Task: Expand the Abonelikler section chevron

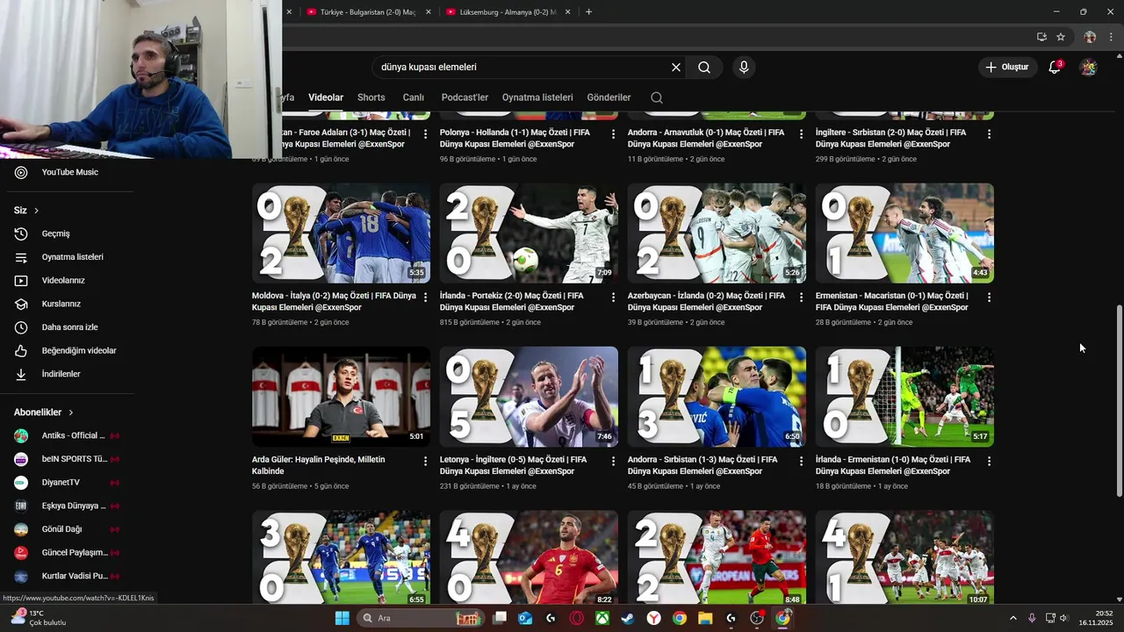Action: pyautogui.click(x=71, y=413)
